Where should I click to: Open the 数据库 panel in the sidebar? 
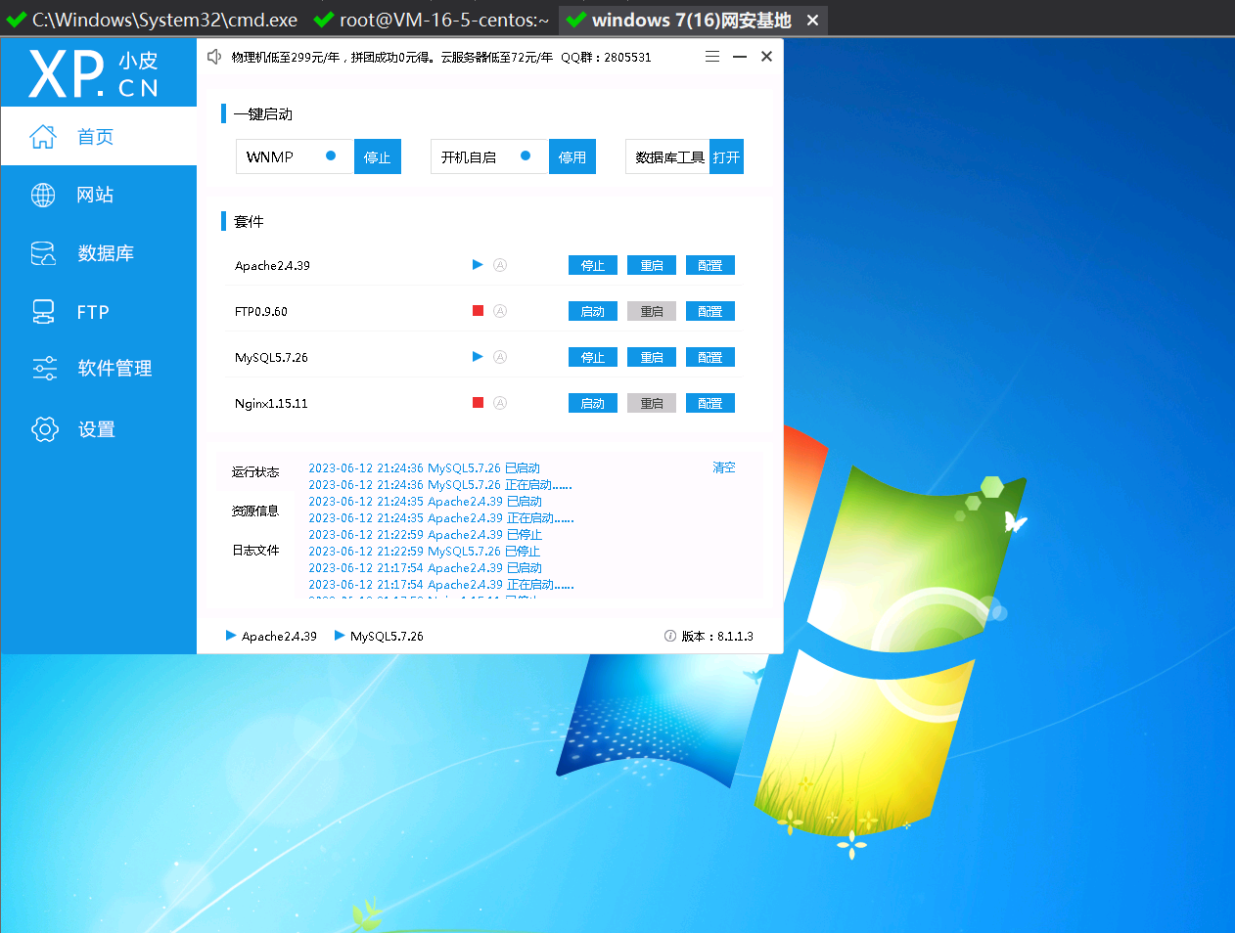point(96,253)
